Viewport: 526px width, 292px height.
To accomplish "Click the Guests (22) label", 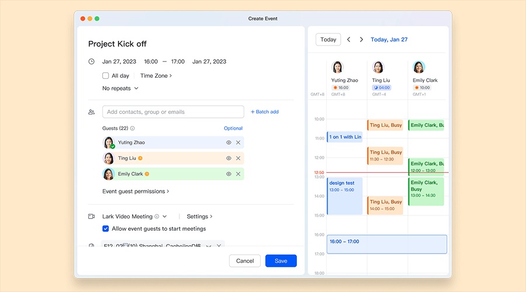I will point(115,128).
